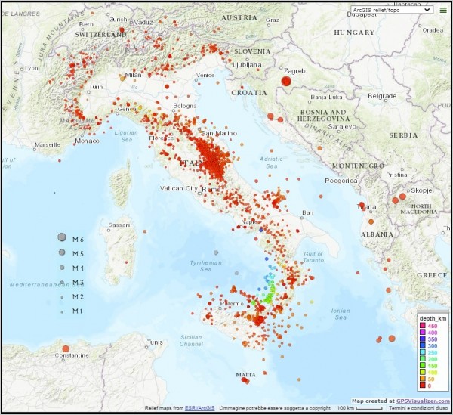Click the Bari city label
Image resolution: width=453 pixels, height=415 pixels.
[308, 212]
